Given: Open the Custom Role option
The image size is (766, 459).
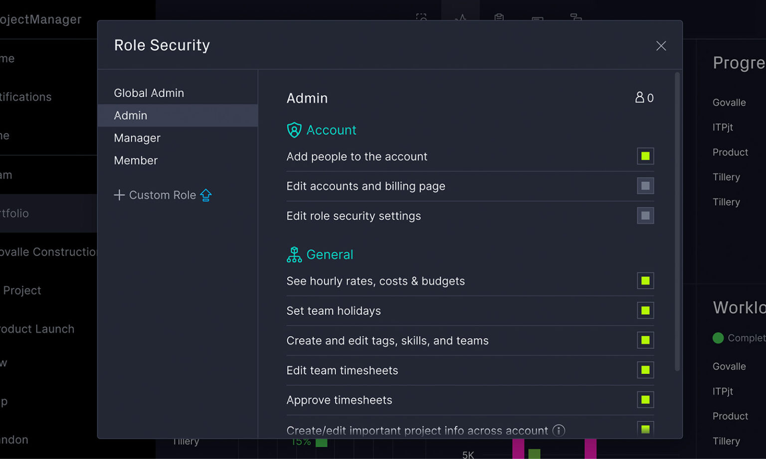Looking at the screenshot, I should click(162, 195).
